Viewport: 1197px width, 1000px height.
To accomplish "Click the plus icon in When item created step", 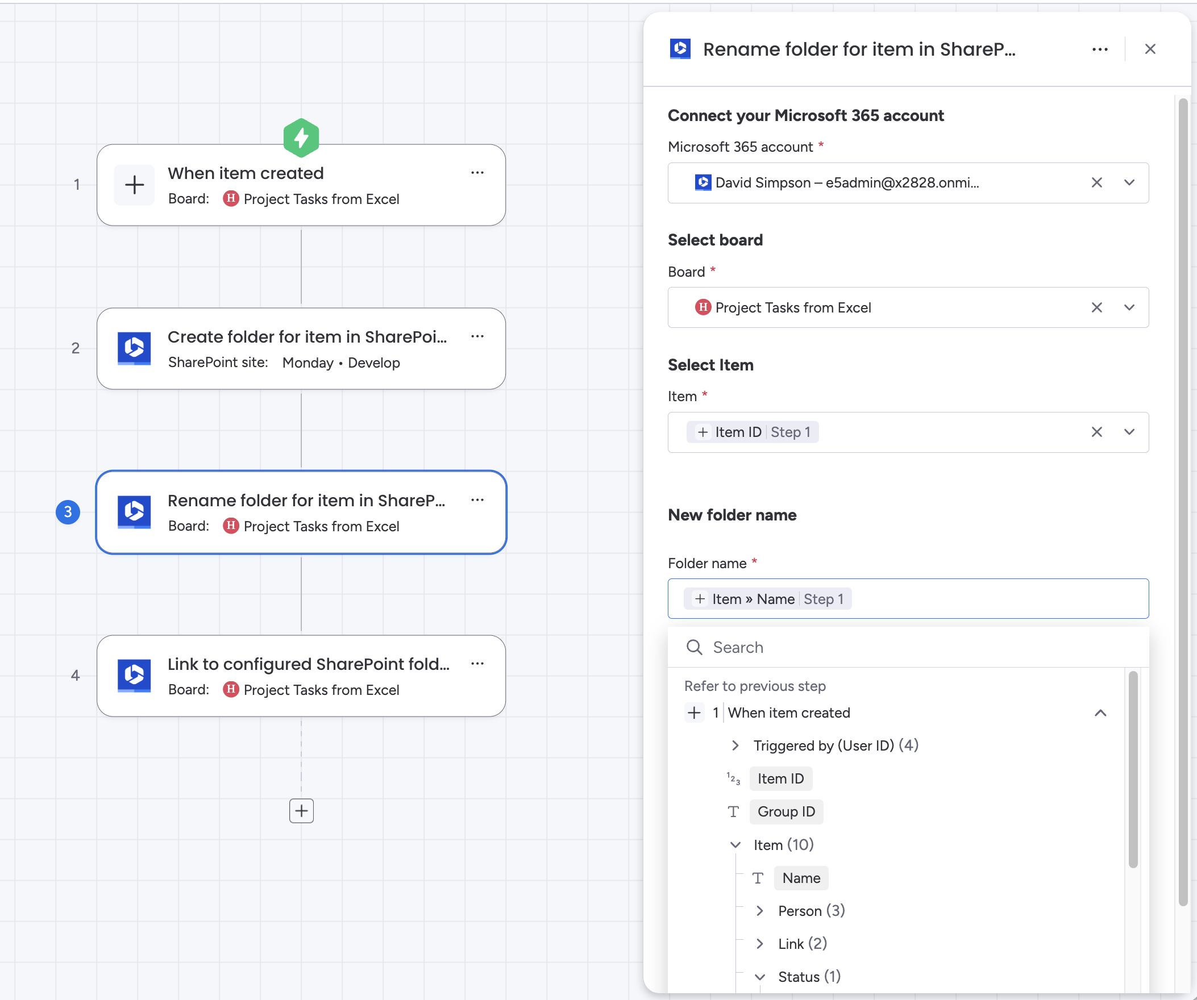I will [135, 185].
